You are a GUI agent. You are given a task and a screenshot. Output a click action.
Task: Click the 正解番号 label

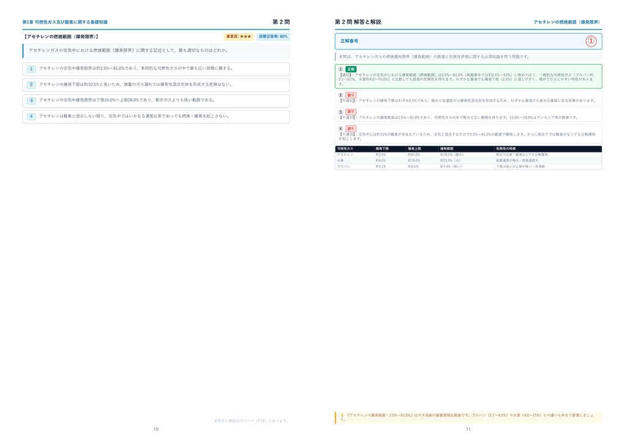[x=349, y=41]
